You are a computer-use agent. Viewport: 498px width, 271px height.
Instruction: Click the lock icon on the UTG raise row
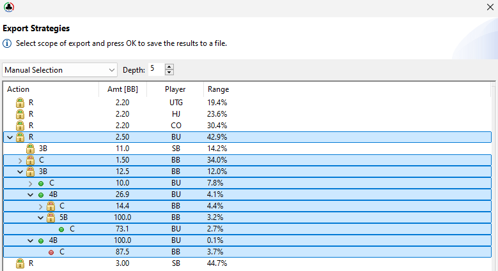(x=20, y=102)
